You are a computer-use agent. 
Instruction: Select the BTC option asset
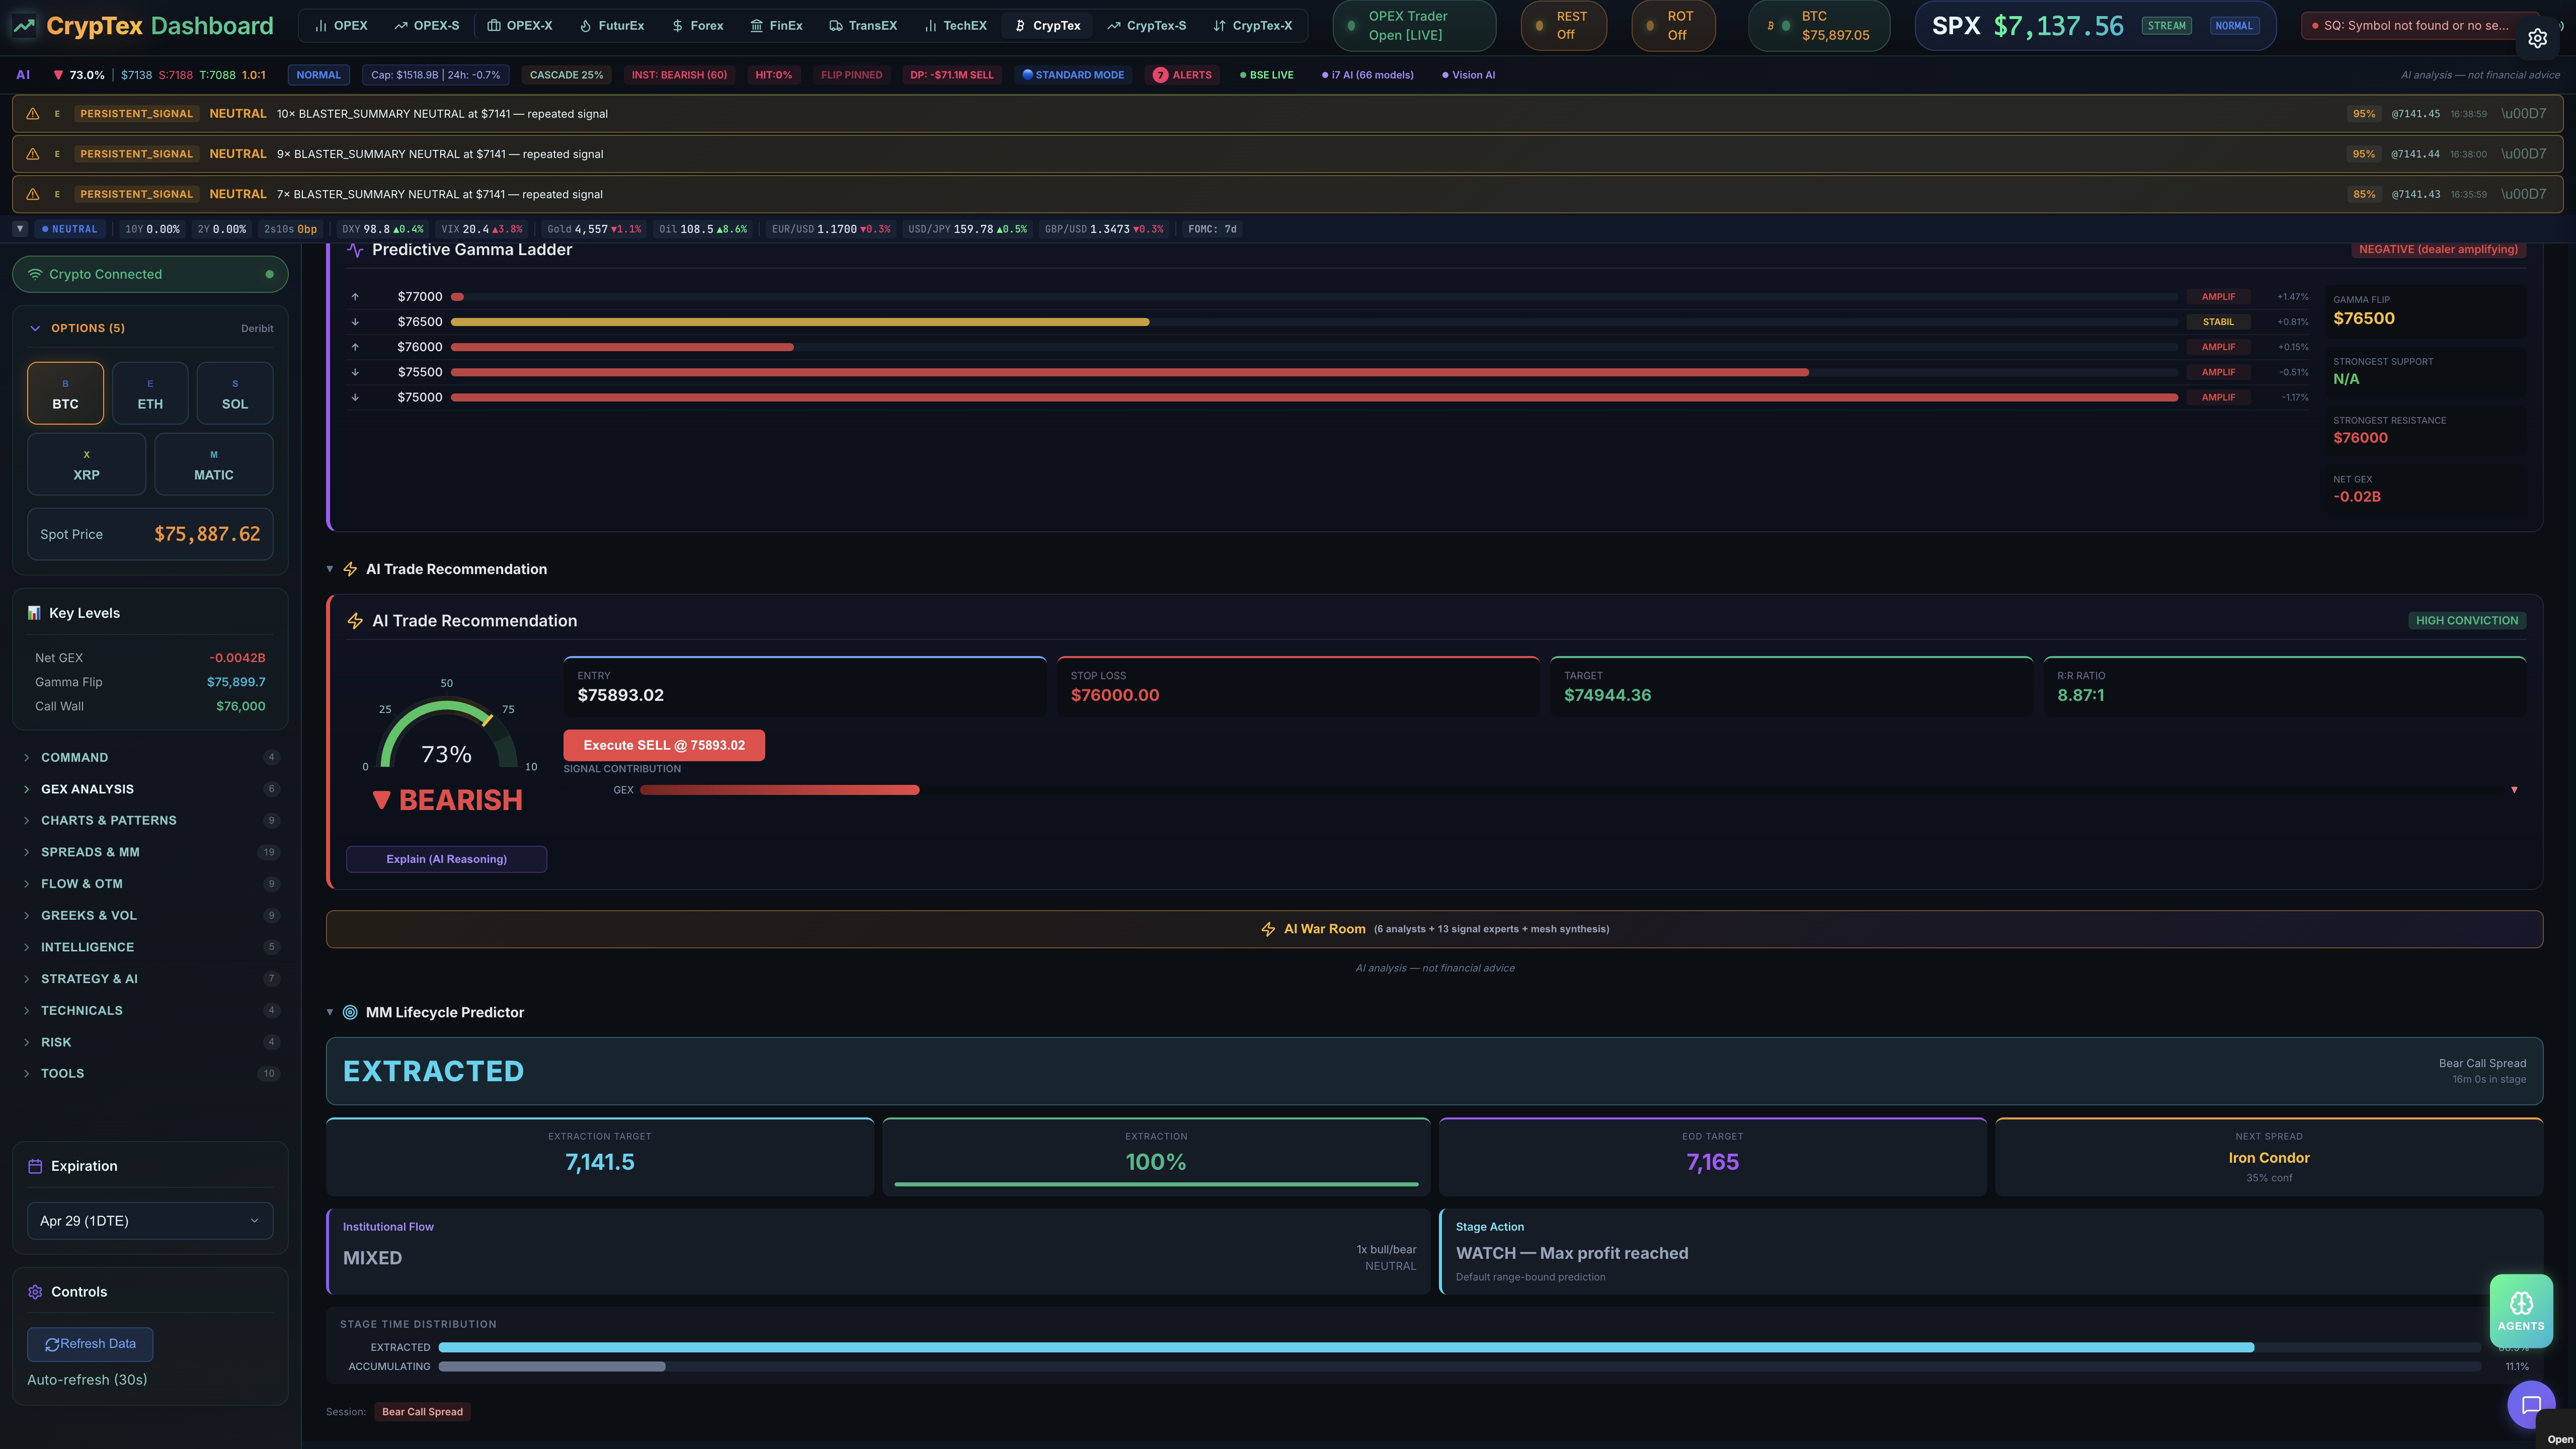65,393
